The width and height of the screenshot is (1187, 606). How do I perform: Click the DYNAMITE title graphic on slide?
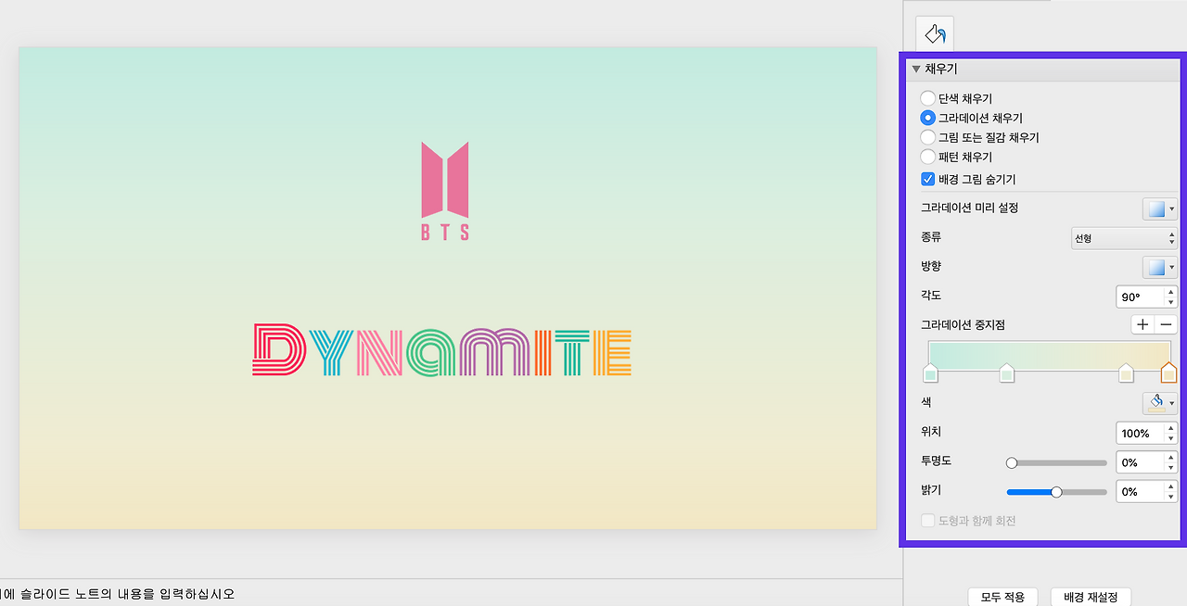(442, 350)
